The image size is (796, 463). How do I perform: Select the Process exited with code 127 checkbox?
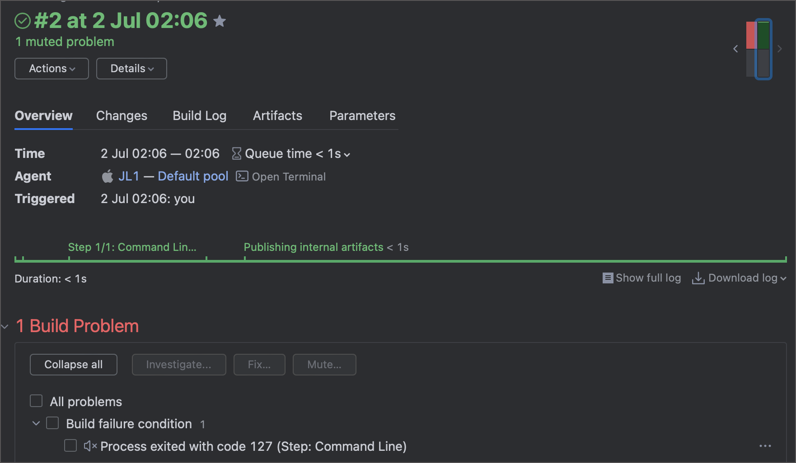[70, 446]
